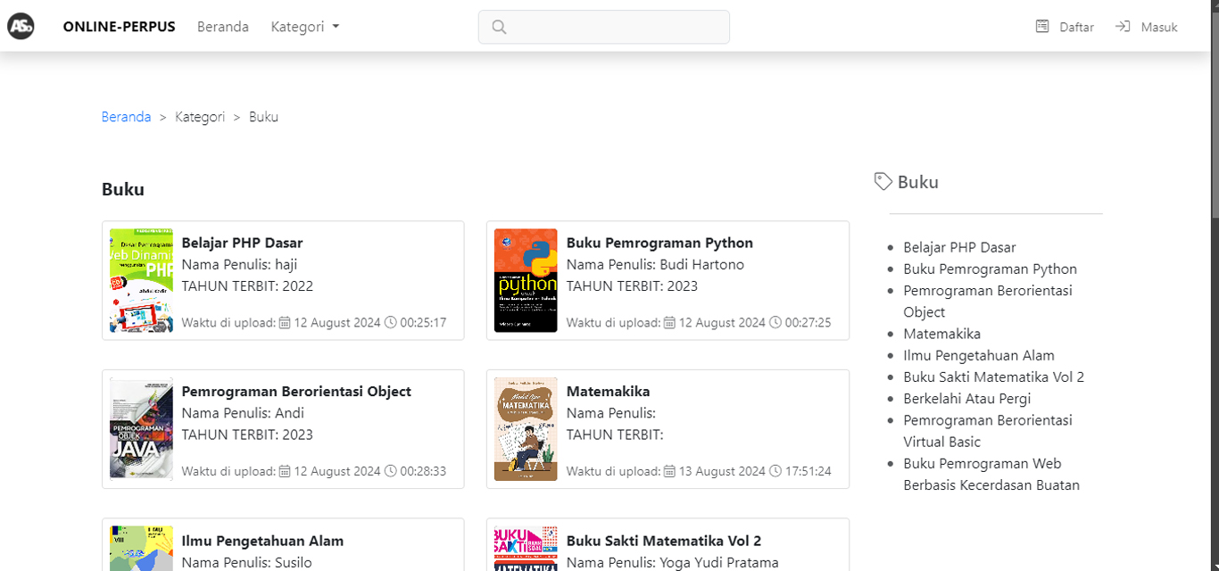Click clock icon in Buku Pemrograman Python card

pos(775,322)
